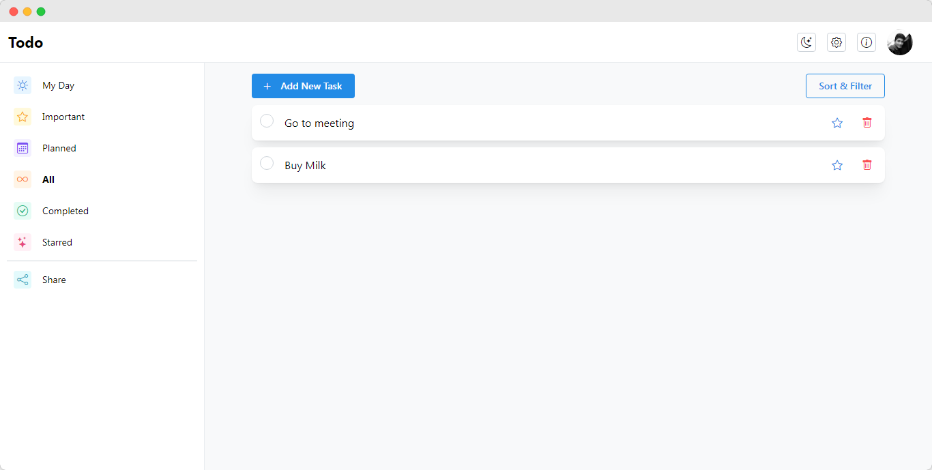Star the Buy Milk task
Viewport: 932px width, 470px height.
click(x=837, y=165)
